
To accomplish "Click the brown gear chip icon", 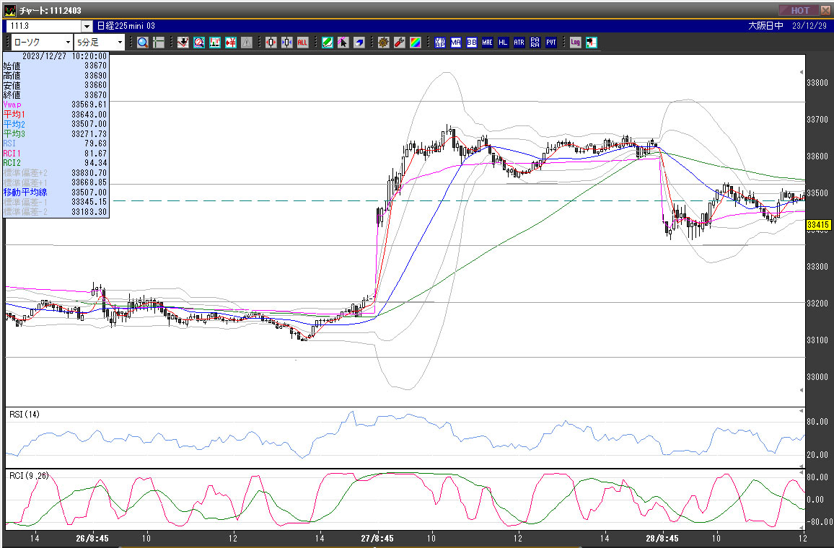I will [x=384, y=43].
